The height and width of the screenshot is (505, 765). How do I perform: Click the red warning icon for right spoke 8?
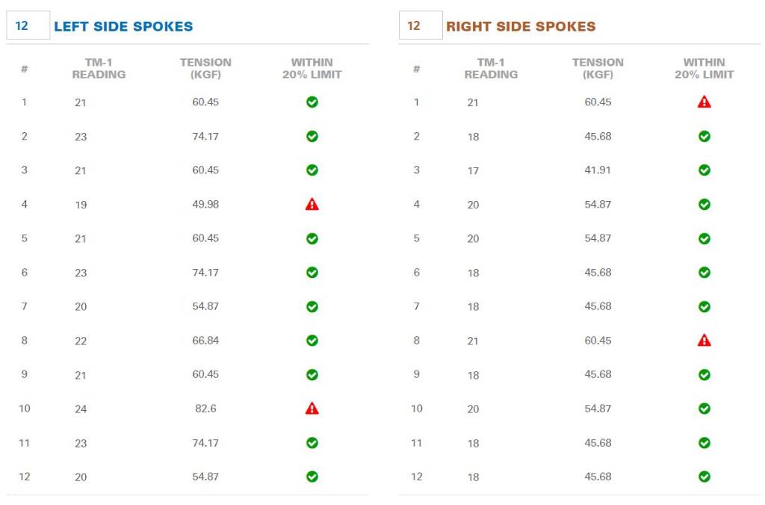tap(704, 340)
